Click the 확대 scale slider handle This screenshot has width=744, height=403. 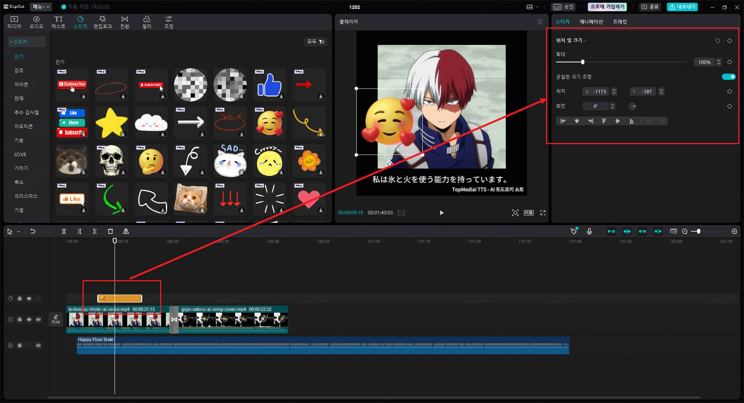click(582, 62)
